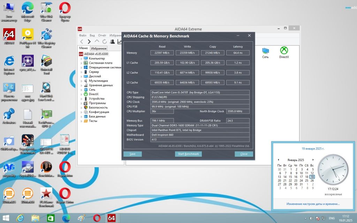357x223 pixels.
Task: Open the Файл menu in AIDA64
Action: 83,35
